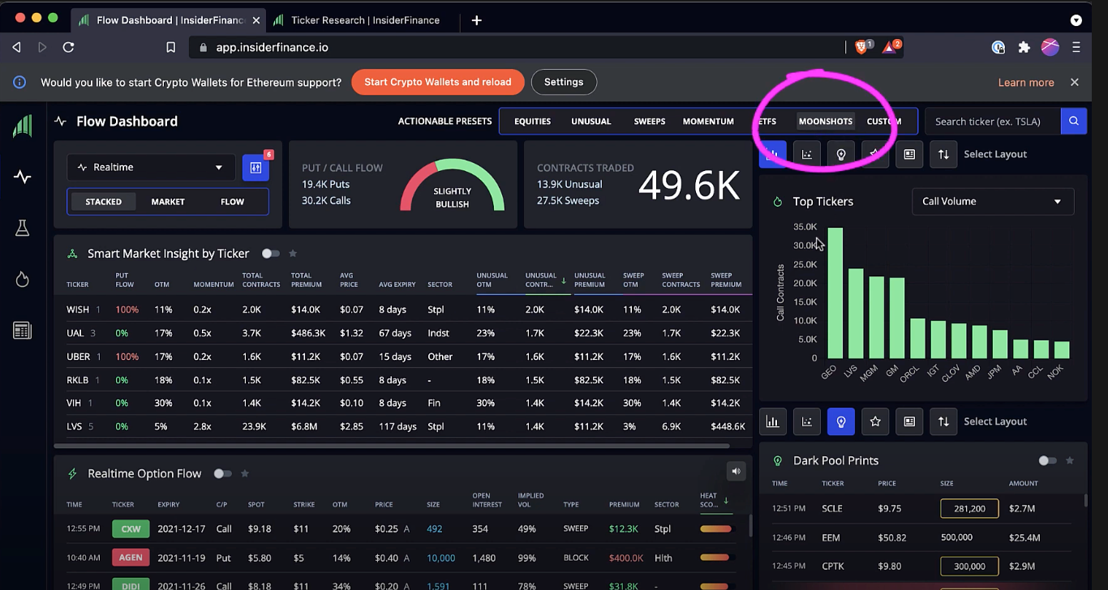Select the UNUSUAL preset

(591, 122)
